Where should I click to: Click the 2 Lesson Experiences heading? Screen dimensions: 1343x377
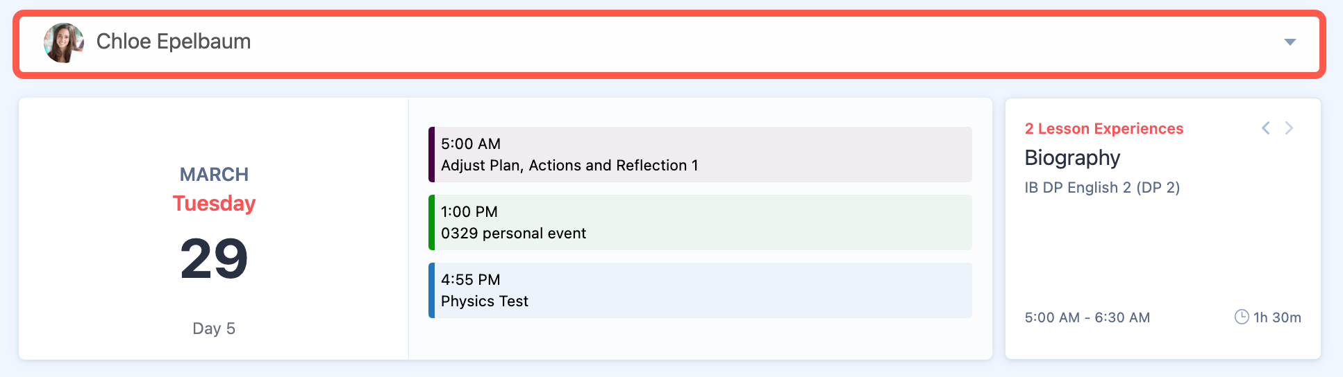tap(1104, 129)
